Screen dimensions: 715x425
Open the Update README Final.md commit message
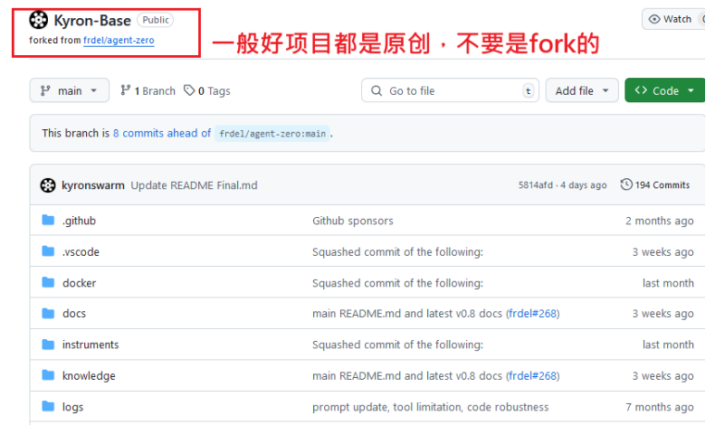(194, 185)
